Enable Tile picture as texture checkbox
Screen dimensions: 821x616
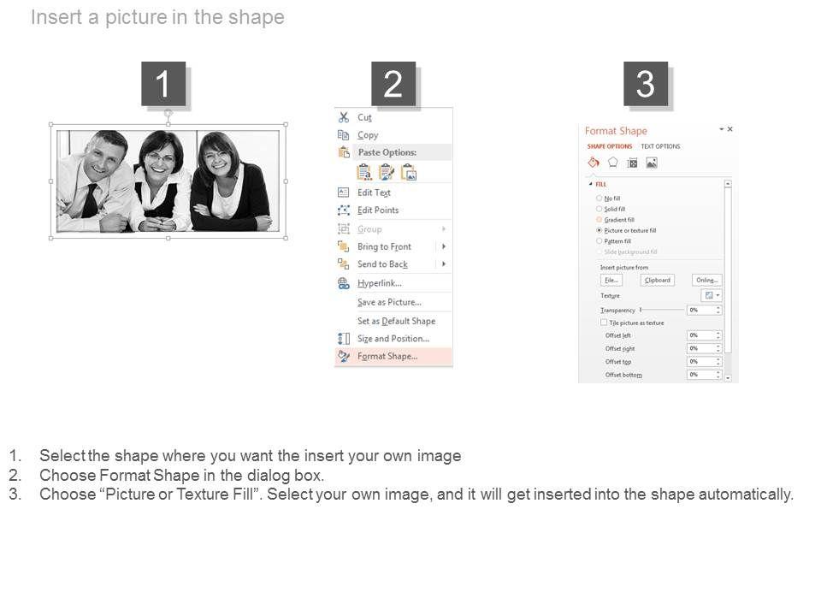[x=604, y=323]
